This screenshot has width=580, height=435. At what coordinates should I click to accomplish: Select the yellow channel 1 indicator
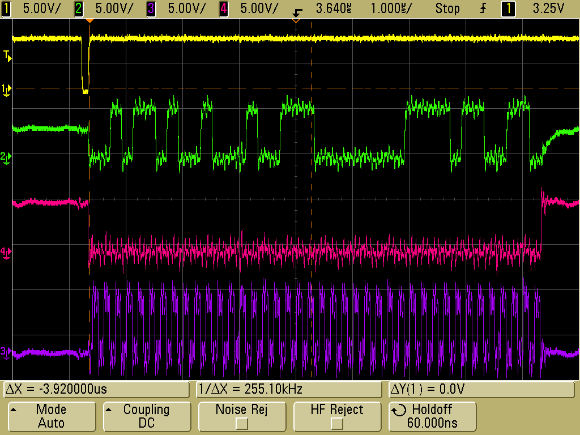(6, 9)
